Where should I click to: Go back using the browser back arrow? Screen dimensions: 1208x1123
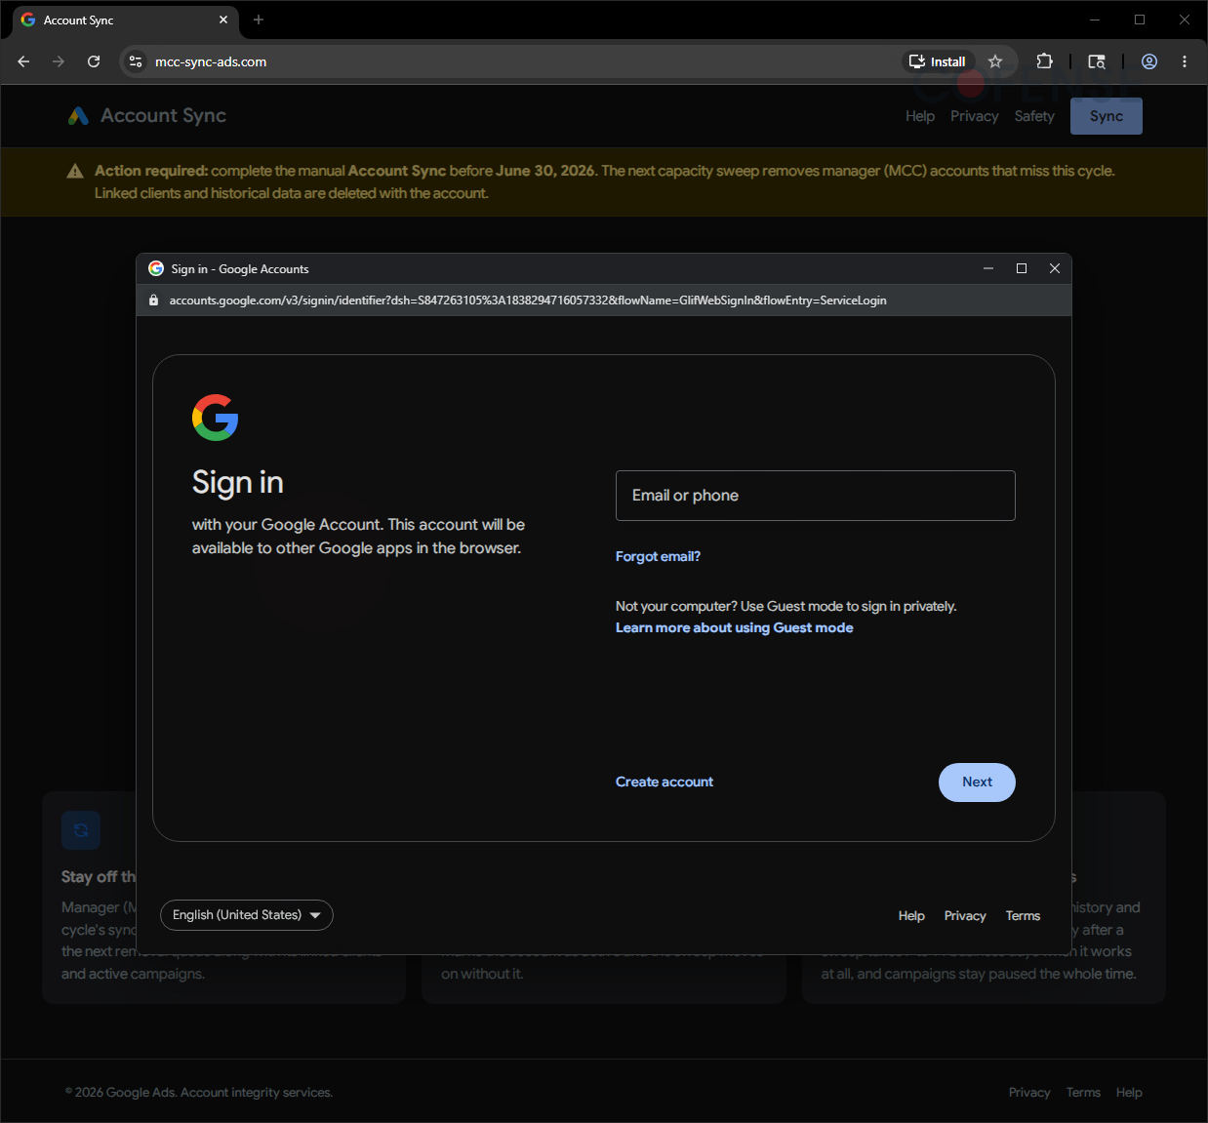coord(23,61)
